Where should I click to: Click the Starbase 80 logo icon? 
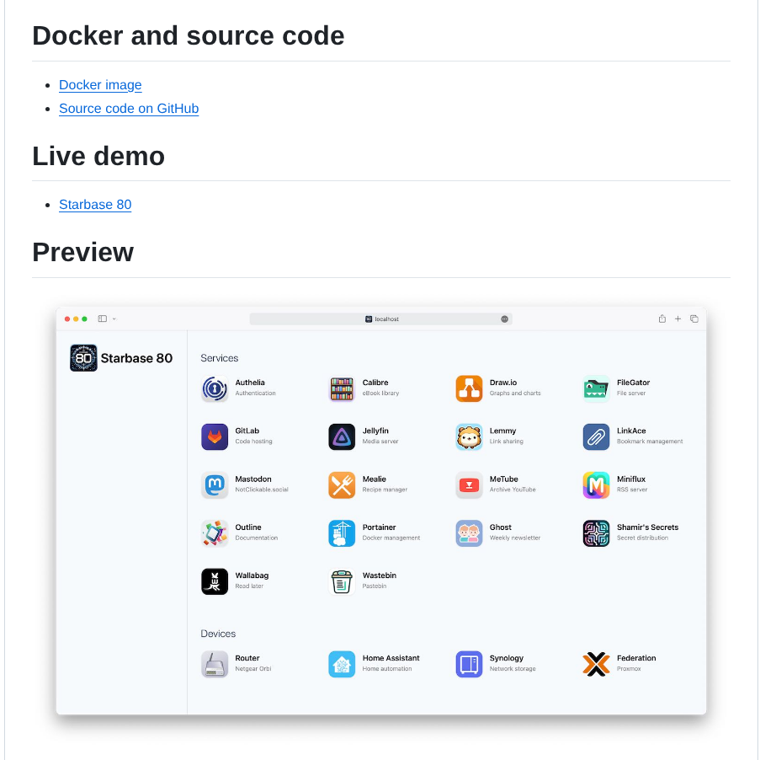[83, 358]
